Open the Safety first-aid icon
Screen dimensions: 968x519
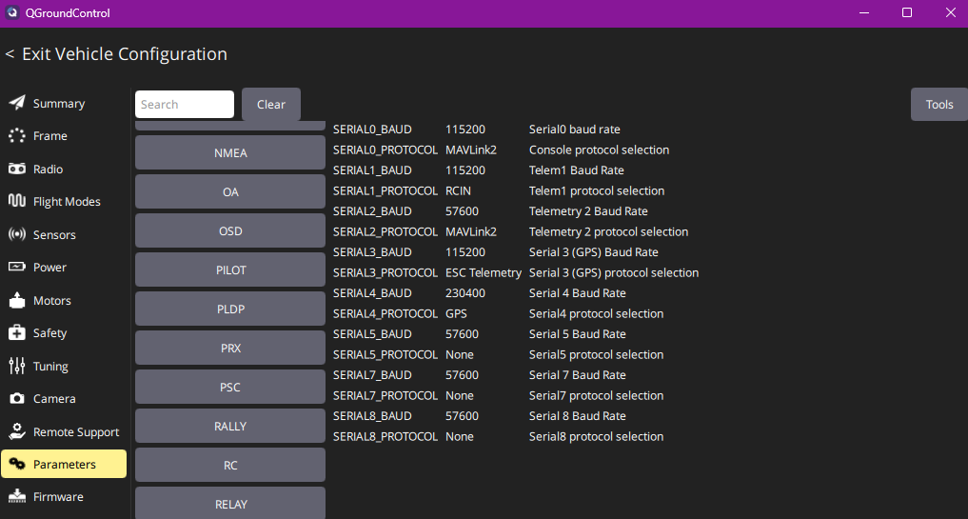pos(17,333)
